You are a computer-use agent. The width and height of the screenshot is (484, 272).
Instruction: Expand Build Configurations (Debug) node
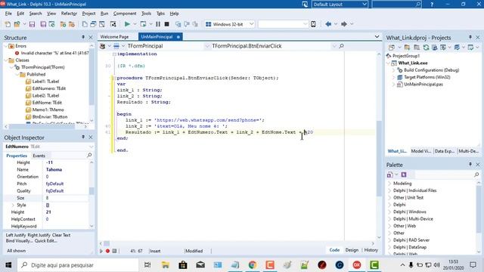click(394, 70)
